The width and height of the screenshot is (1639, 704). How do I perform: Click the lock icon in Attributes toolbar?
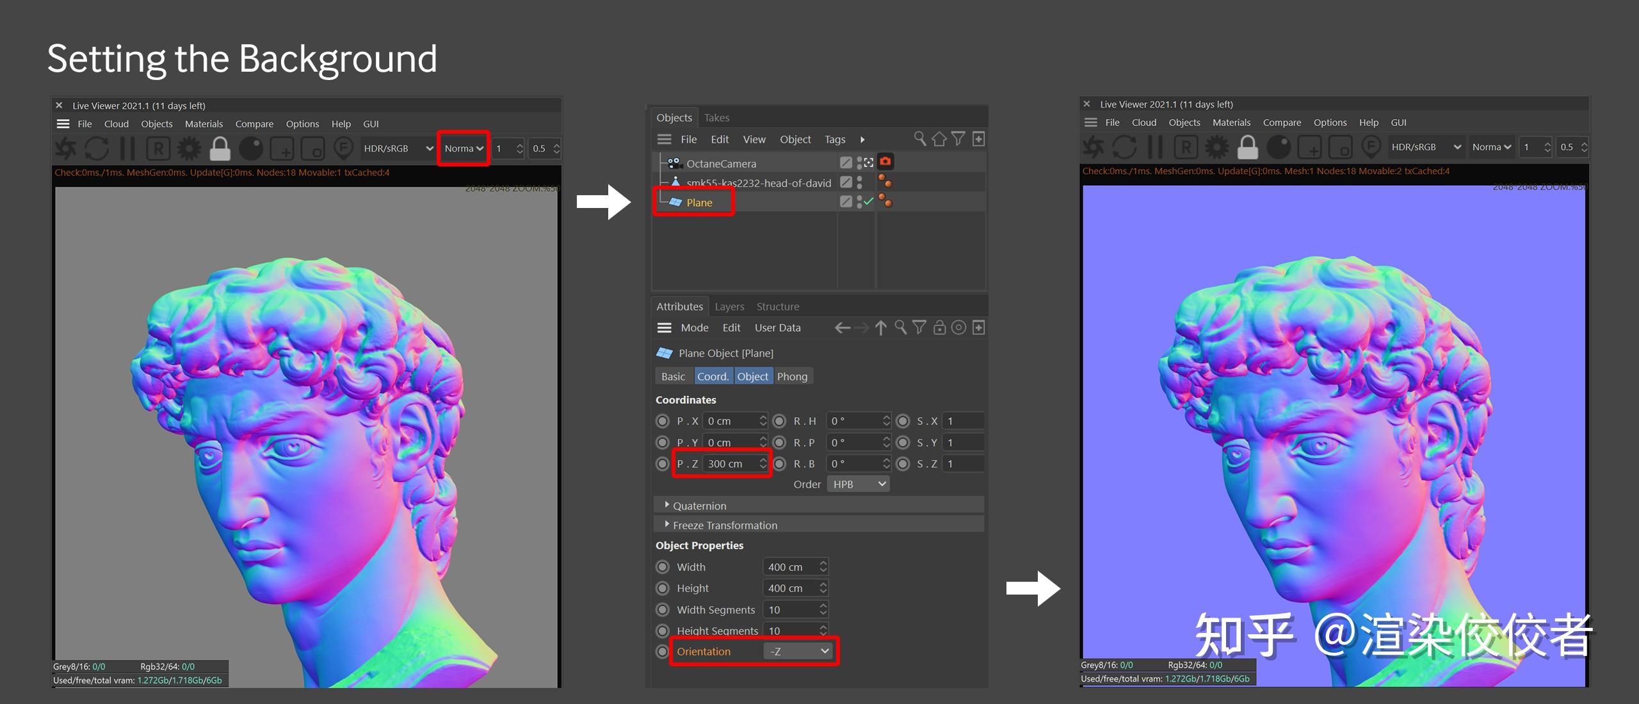pos(939,328)
